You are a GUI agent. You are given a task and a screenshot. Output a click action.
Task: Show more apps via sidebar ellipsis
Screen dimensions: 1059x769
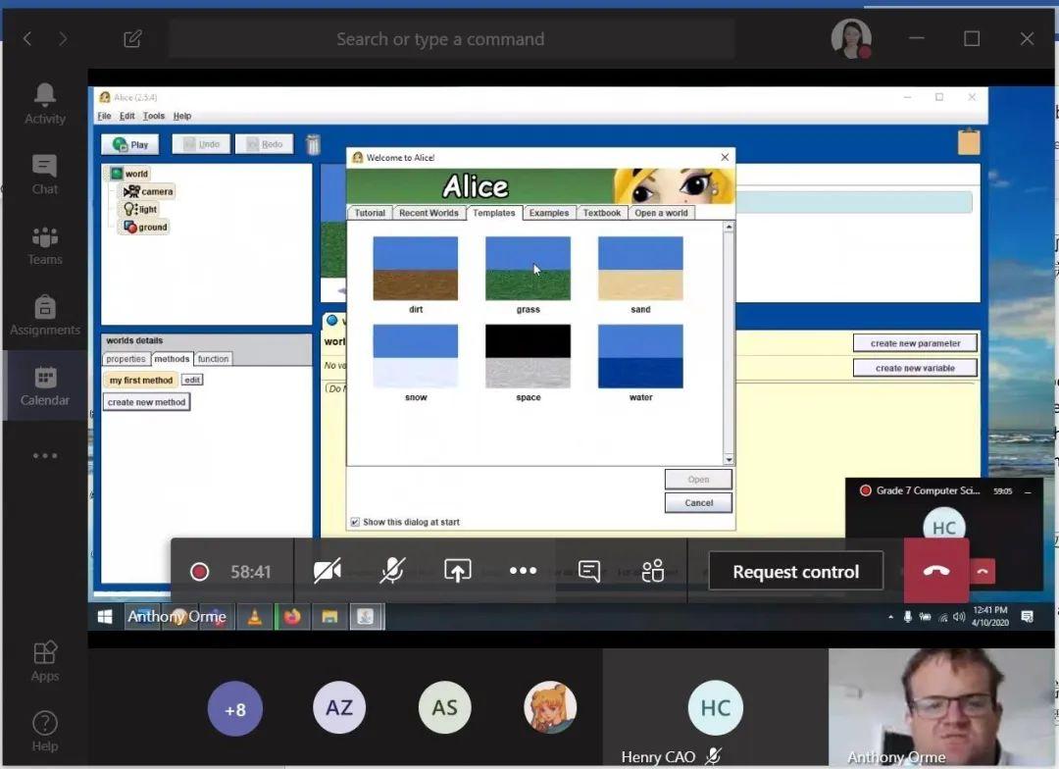click(x=44, y=455)
